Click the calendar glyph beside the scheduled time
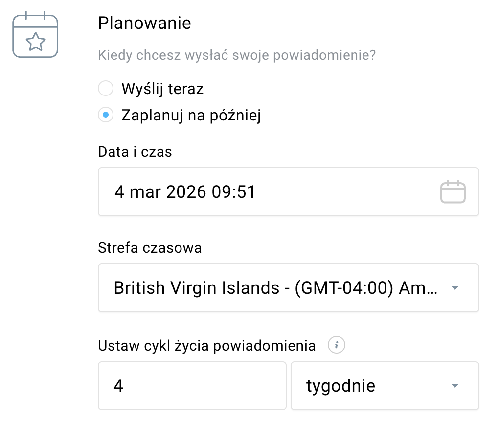Viewport: 499px width, 427px height. [x=453, y=191]
